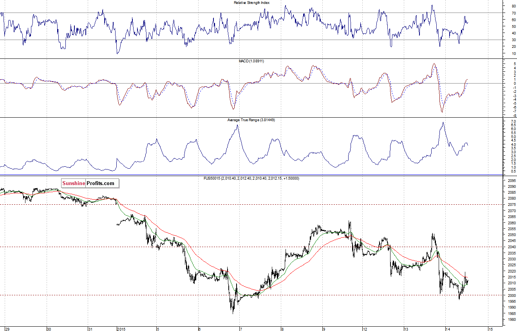
Task: Click the 70 label on RSI axis
Action: (513, 13)
